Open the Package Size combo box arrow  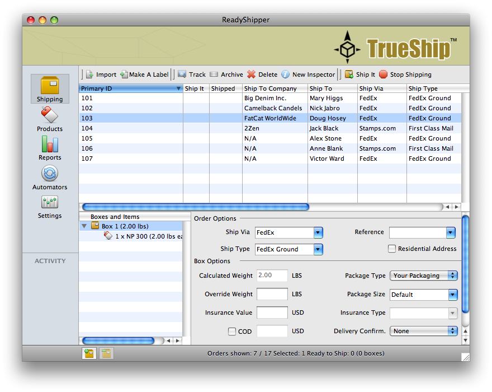tap(453, 295)
